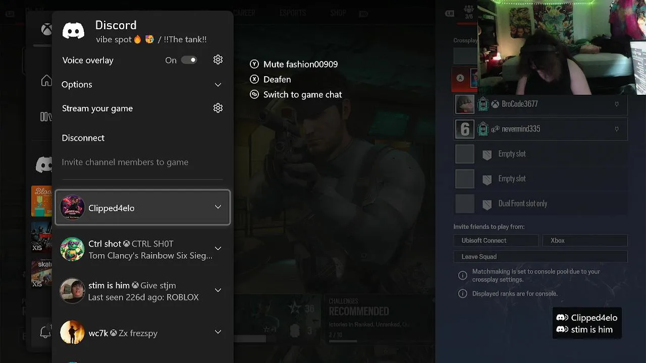Click Clipped4elo avatar
Image resolution: width=646 pixels, height=363 pixels.
click(x=72, y=208)
